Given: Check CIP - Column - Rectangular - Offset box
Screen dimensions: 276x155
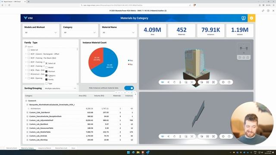Looking at the screenshot, I should point(29,54).
